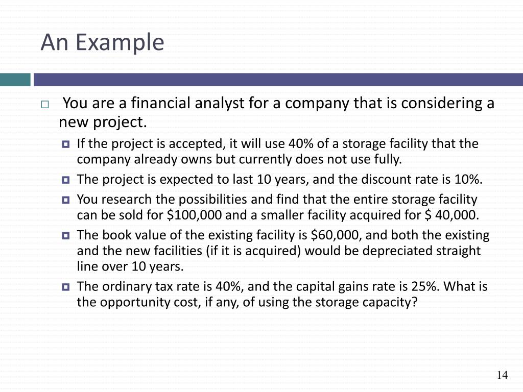
Task: Click the bullet beside 'You research the possibilities'
Action: click(x=66, y=200)
